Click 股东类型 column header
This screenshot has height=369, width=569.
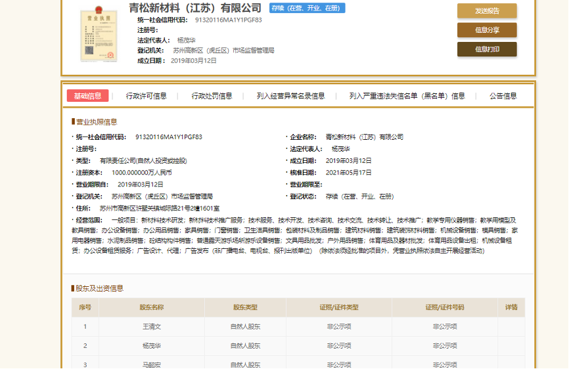[x=245, y=307]
